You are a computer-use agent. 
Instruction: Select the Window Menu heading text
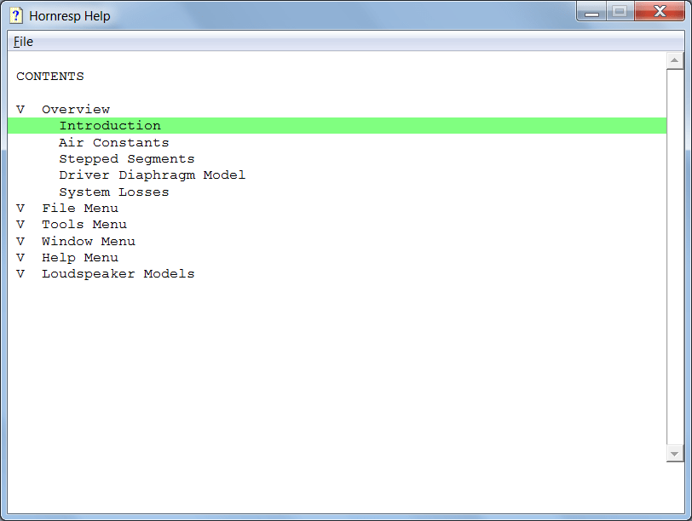89,241
